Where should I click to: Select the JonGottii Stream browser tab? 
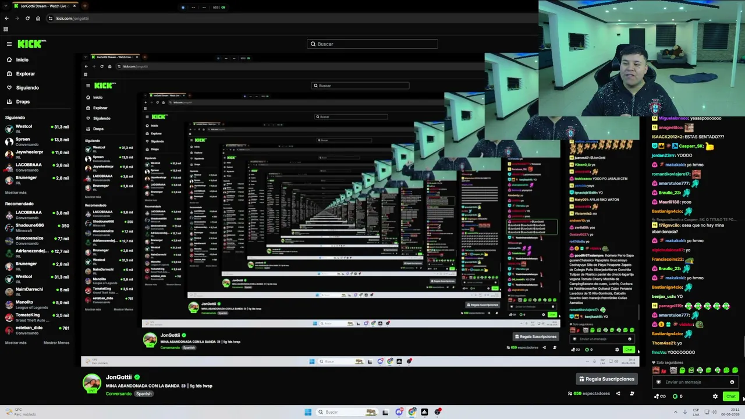tap(44, 6)
